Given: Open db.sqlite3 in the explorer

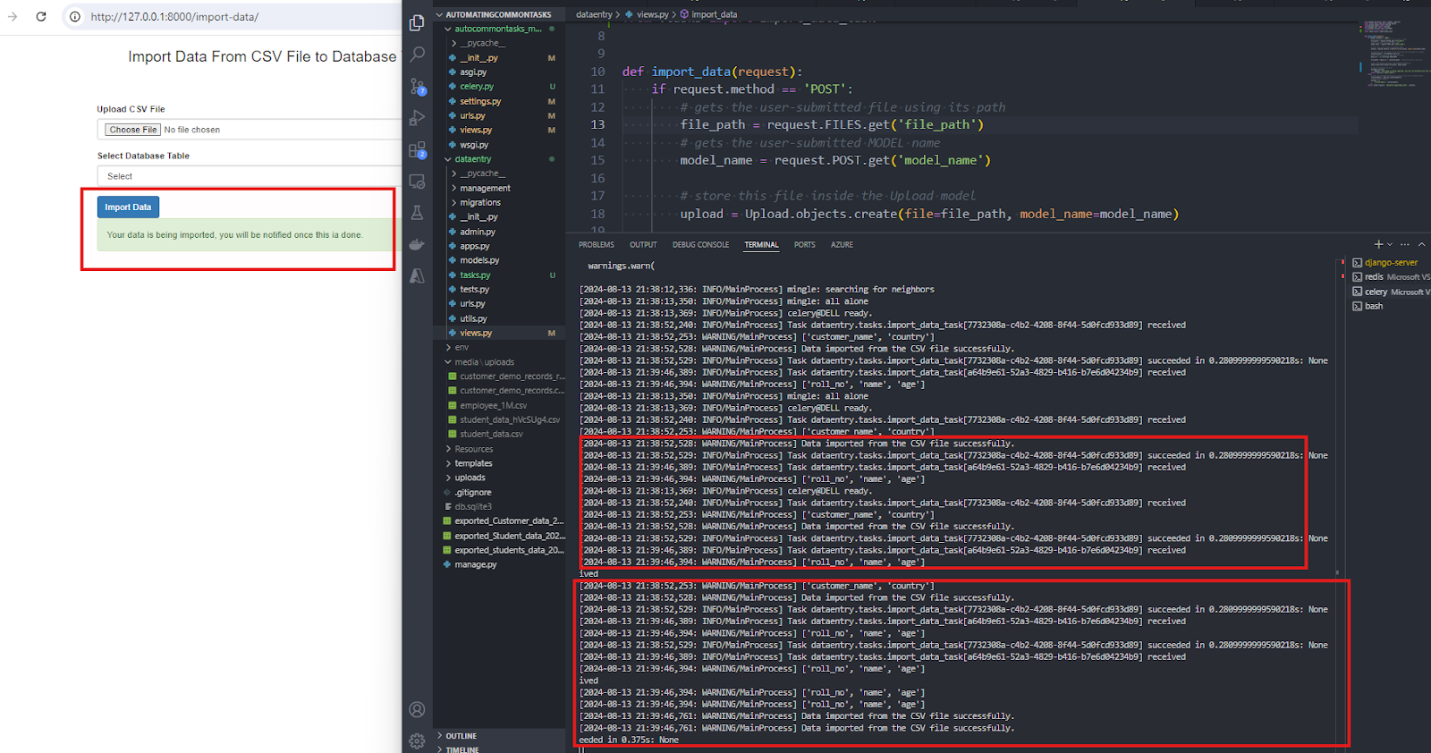Looking at the screenshot, I should click(473, 506).
